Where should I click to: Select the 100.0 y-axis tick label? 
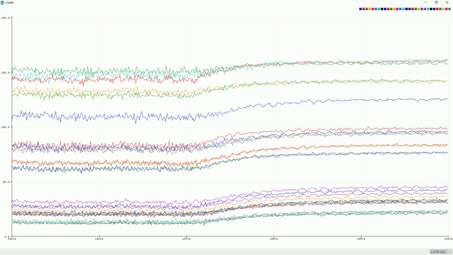pos(5,127)
